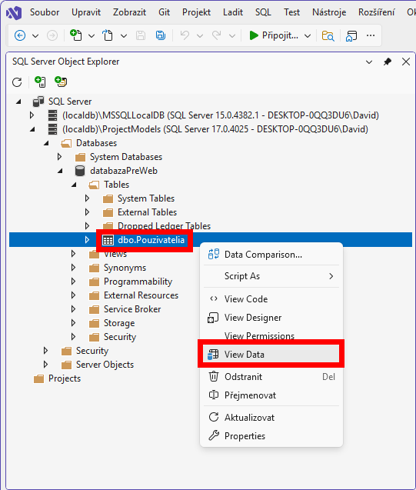Open the Projekt menu

(196, 12)
